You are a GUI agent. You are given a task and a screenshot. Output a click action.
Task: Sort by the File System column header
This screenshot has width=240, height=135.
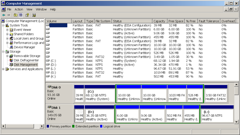(x=103, y=21)
